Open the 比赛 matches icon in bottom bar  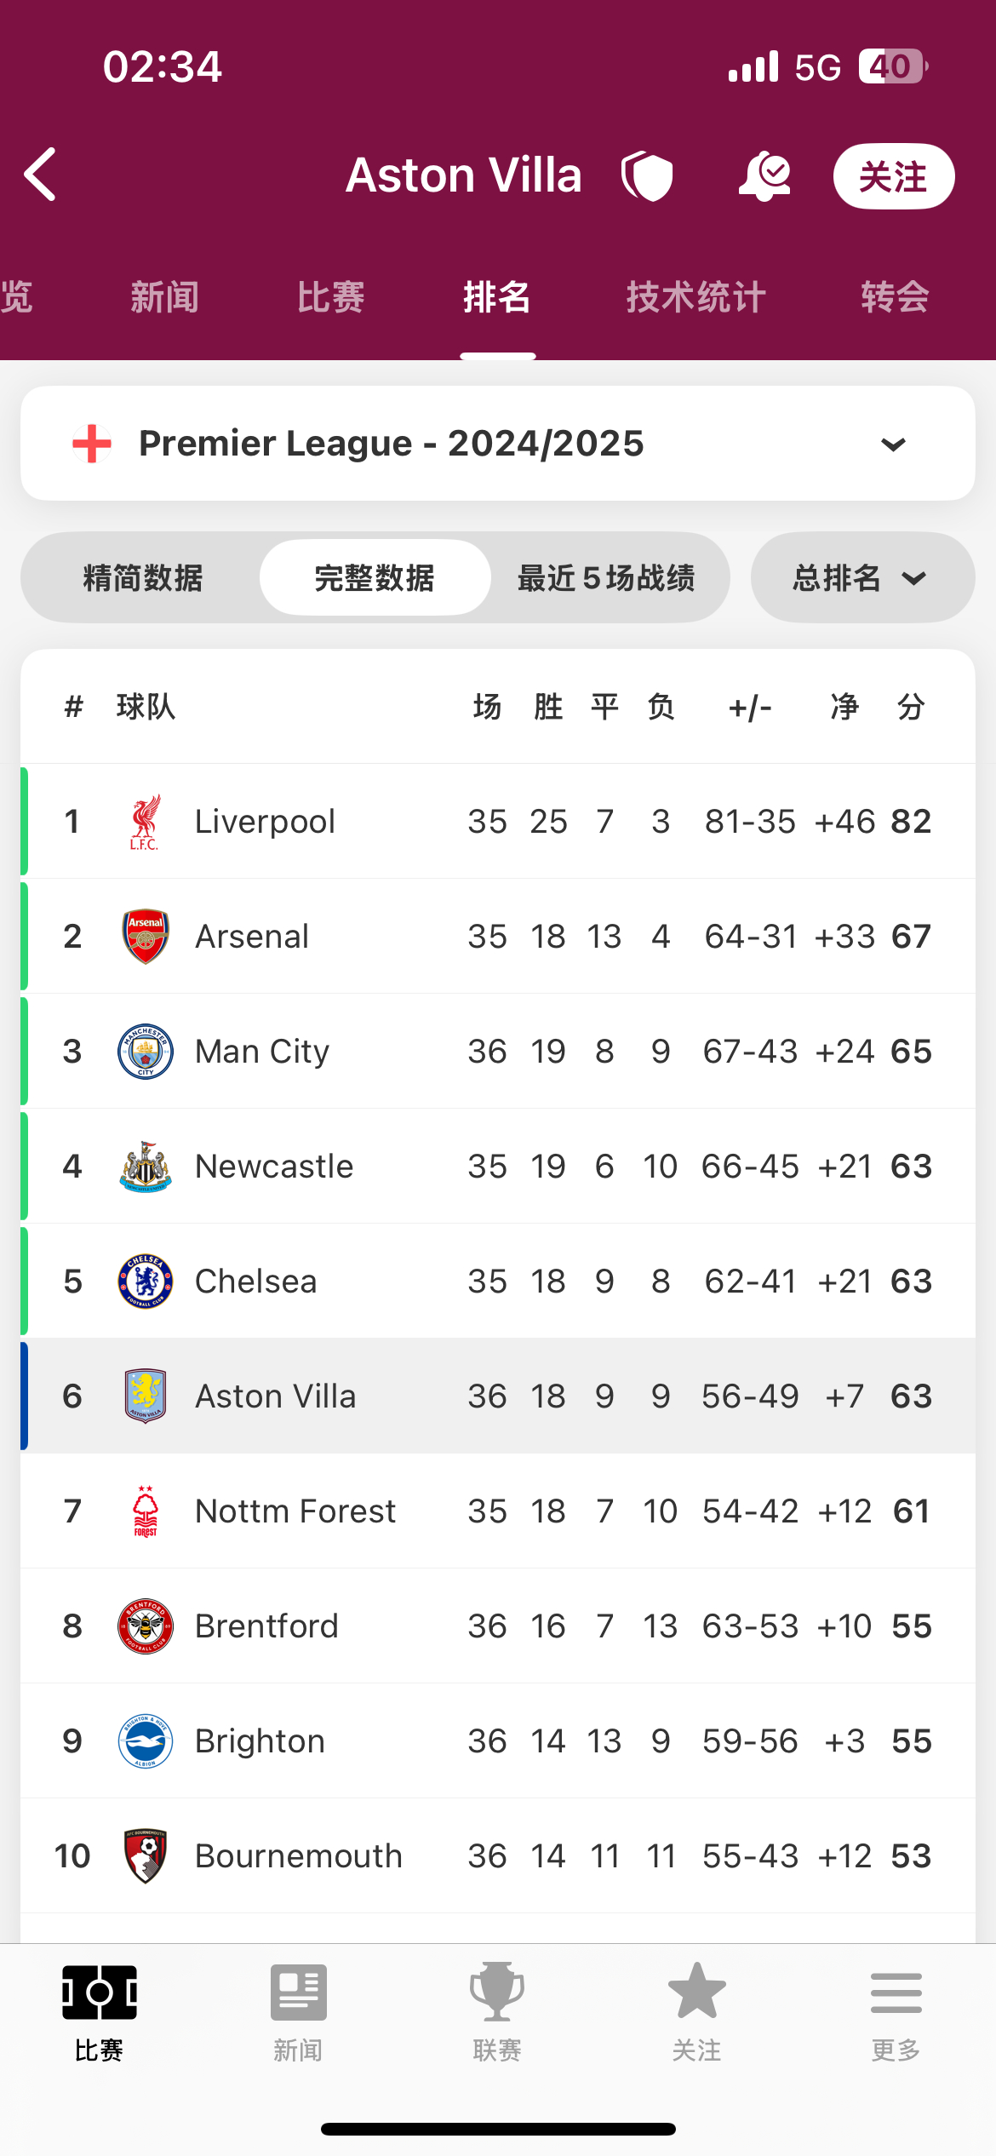pyautogui.click(x=99, y=1992)
